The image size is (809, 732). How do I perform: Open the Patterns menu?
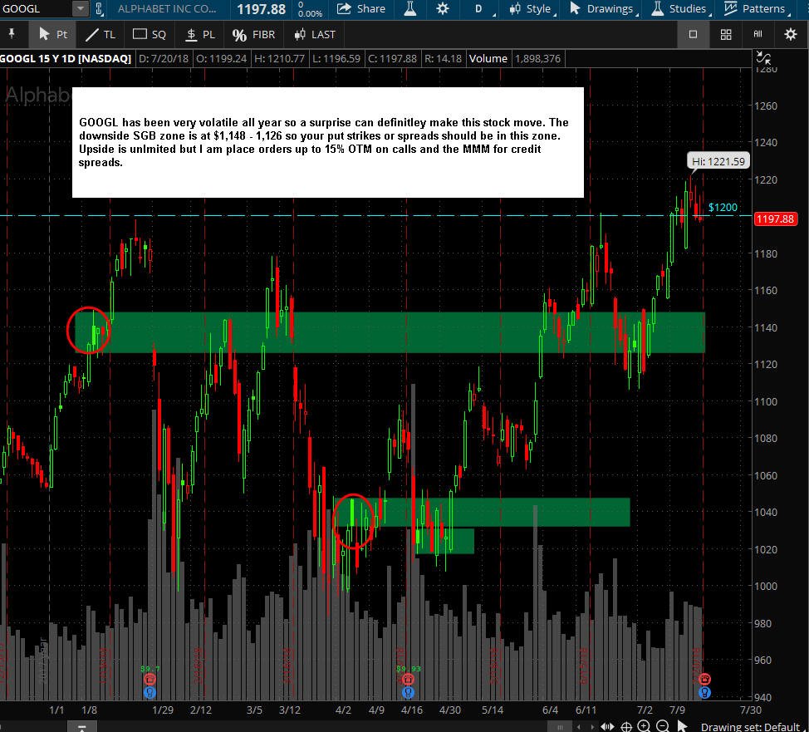(757, 9)
